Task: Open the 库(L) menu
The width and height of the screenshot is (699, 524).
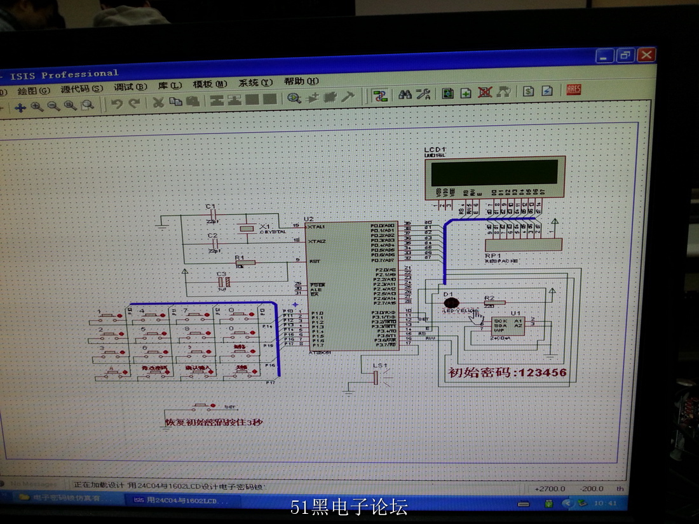Action: (x=170, y=86)
